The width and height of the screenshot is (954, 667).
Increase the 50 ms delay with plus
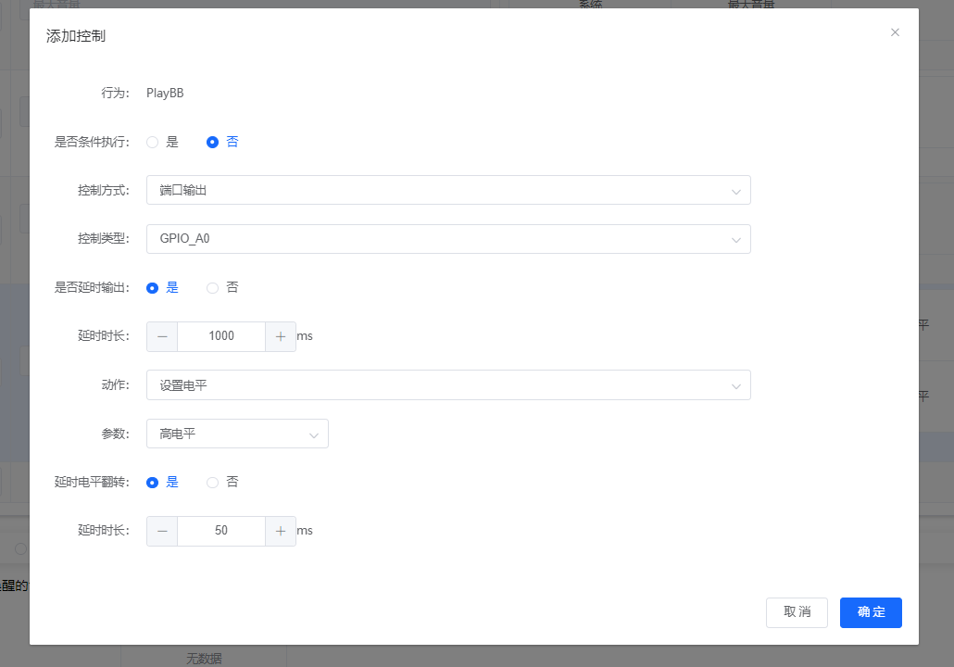click(281, 531)
